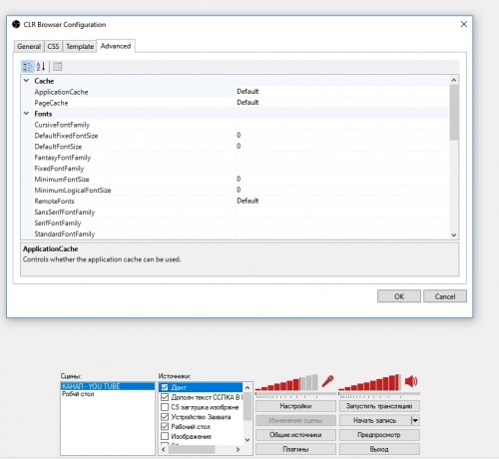Open the Property Pages icon
499x459 pixels.
point(57,67)
